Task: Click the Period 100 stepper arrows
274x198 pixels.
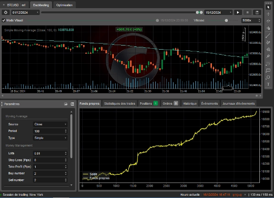Action: pos(66,131)
